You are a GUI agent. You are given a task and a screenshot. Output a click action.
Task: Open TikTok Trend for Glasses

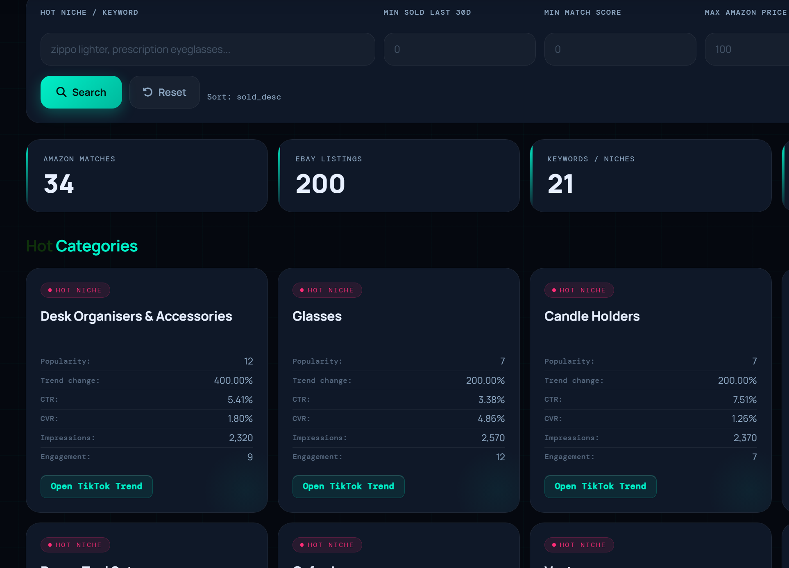point(348,487)
